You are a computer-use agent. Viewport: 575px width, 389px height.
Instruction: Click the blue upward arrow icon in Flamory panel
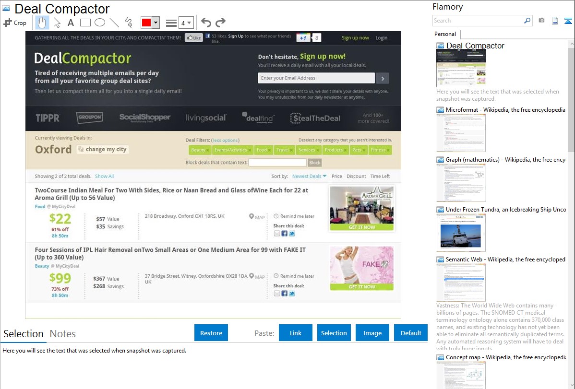pyautogui.click(x=568, y=21)
